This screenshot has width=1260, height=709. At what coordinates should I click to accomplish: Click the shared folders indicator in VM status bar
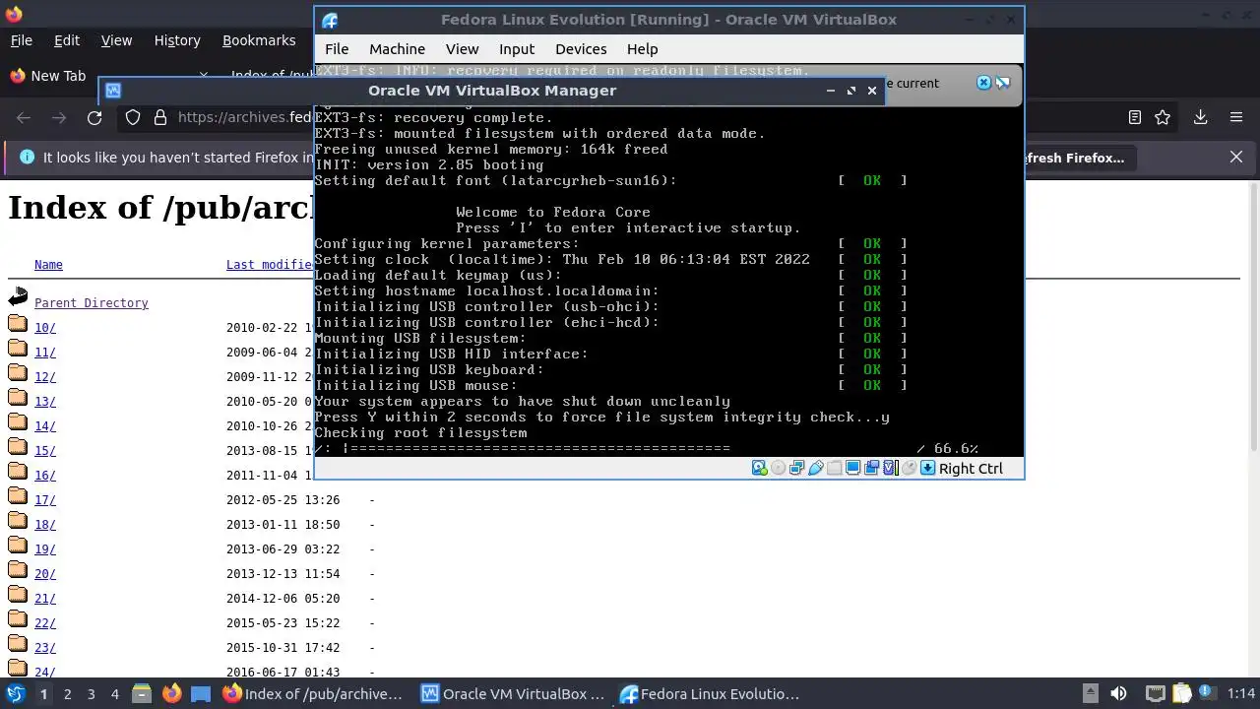tap(834, 468)
